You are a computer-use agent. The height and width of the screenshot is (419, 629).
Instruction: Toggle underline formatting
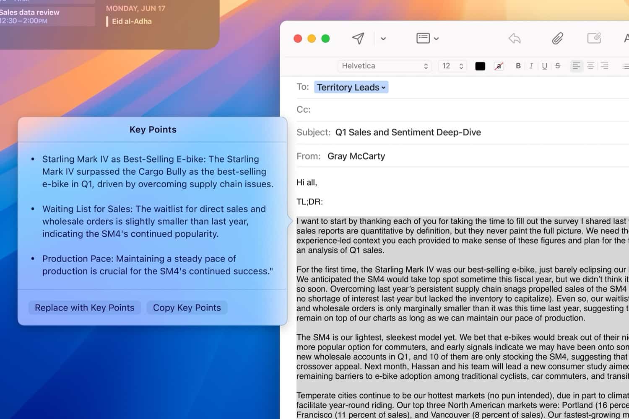pos(544,66)
